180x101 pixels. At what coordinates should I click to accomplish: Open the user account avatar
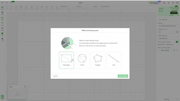click(177, 3)
